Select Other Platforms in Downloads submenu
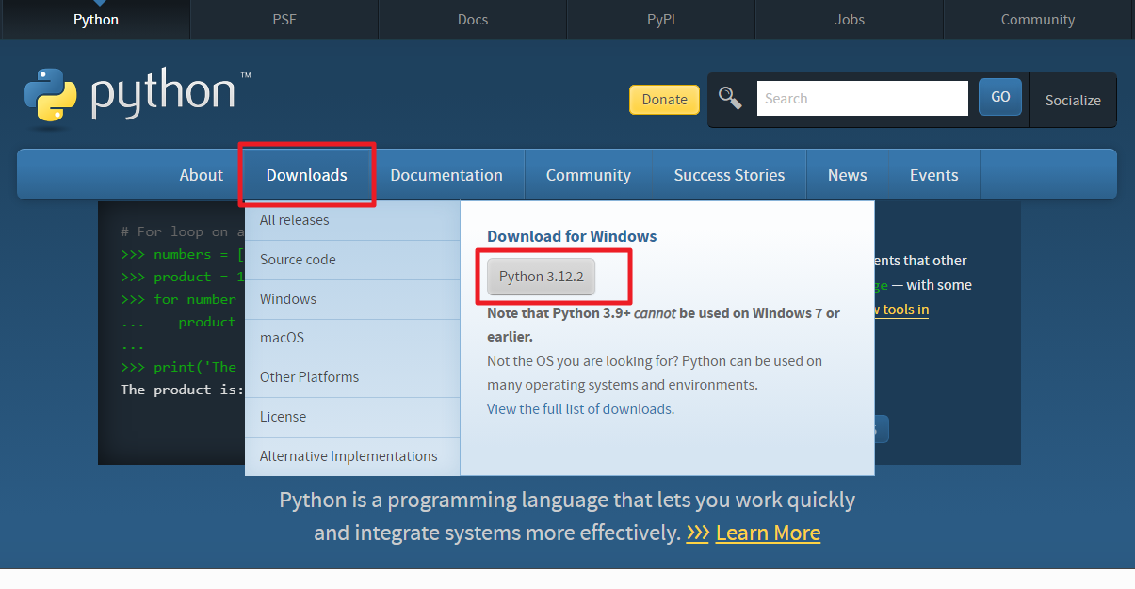 (x=352, y=377)
